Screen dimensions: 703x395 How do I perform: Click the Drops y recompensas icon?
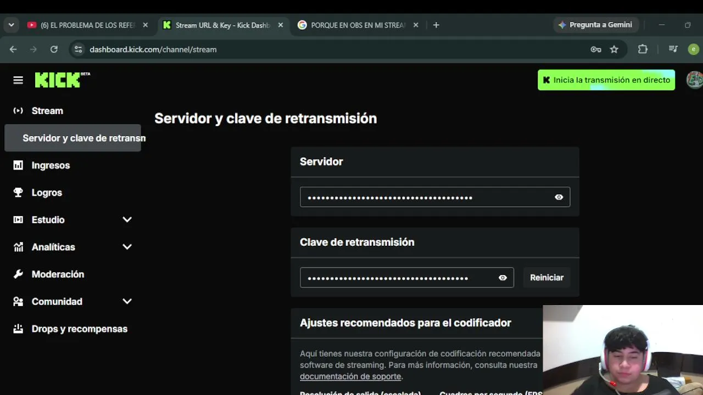pos(18,329)
